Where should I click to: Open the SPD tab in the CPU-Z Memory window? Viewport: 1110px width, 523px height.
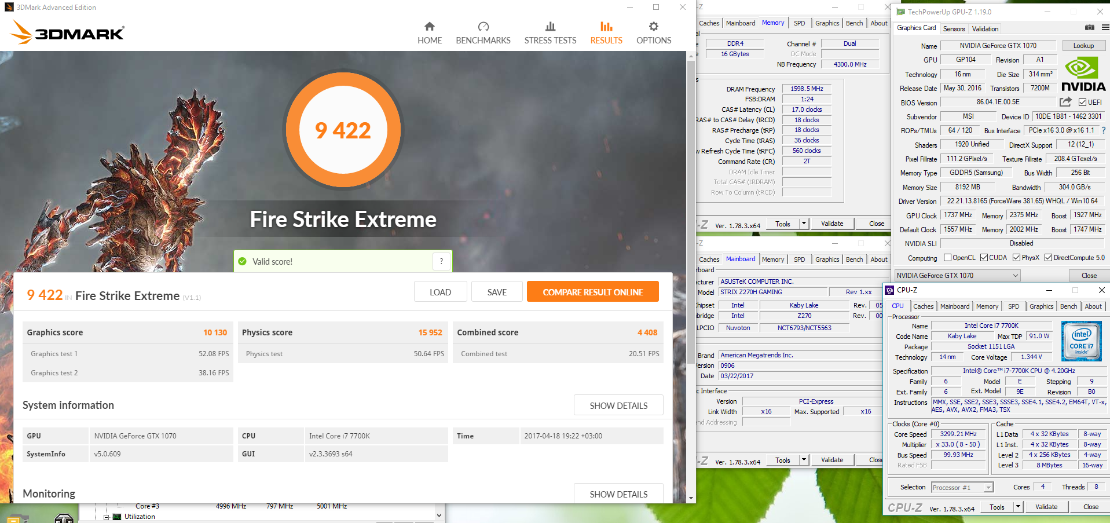click(799, 23)
